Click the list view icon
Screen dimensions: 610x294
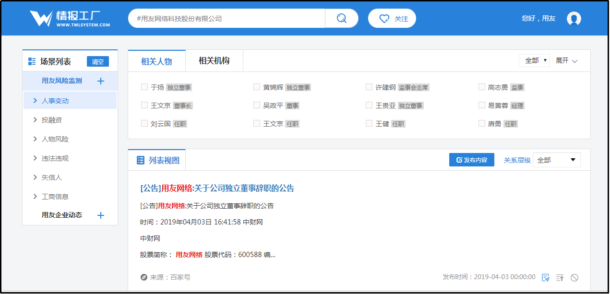point(141,160)
